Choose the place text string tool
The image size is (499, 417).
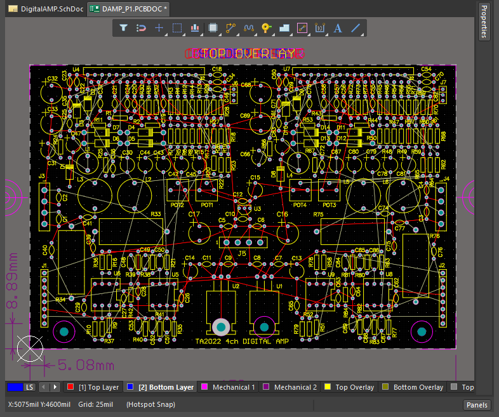pos(338,28)
